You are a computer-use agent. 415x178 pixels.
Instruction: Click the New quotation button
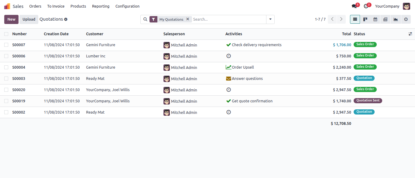click(11, 19)
